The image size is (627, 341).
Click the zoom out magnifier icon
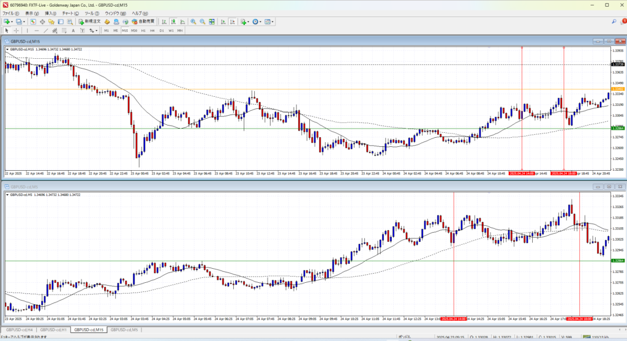201,21
